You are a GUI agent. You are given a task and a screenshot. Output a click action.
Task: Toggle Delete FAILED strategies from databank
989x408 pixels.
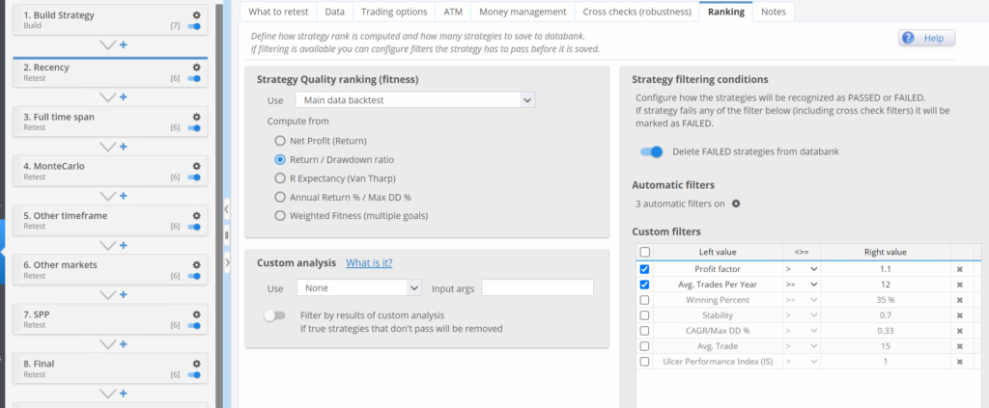click(653, 151)
